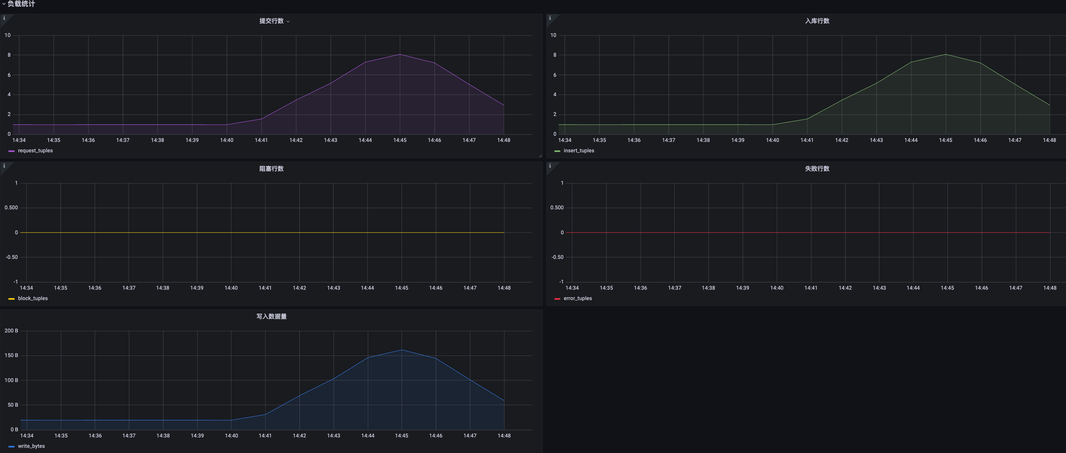Click the 8 label on 入库行数 y-axis

(x=555, y=55)
